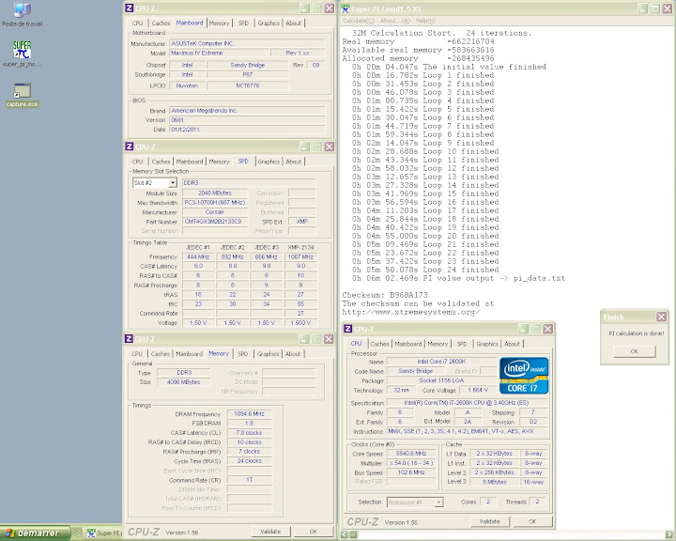Open the capture.exe desktop shortcut
The height and width of the screenshot is (541, 676).
pos(22,92)
